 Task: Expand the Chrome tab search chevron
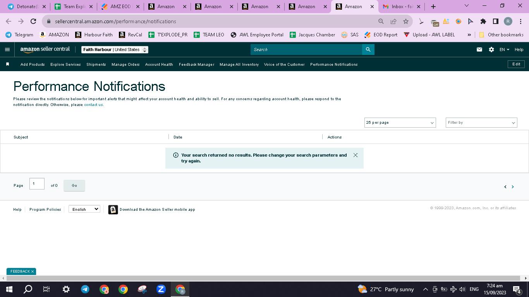tap(466, 6)
